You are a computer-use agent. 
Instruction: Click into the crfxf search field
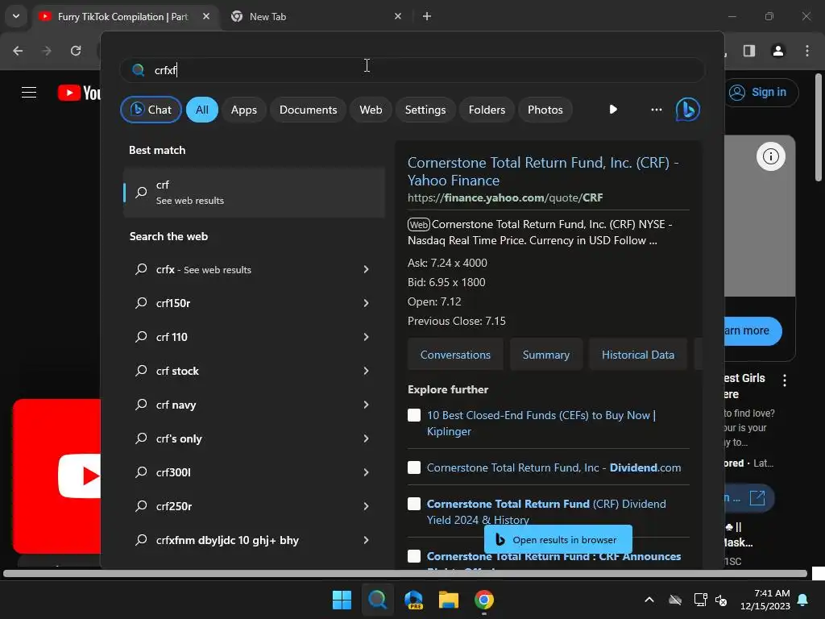tap(412, 70)
